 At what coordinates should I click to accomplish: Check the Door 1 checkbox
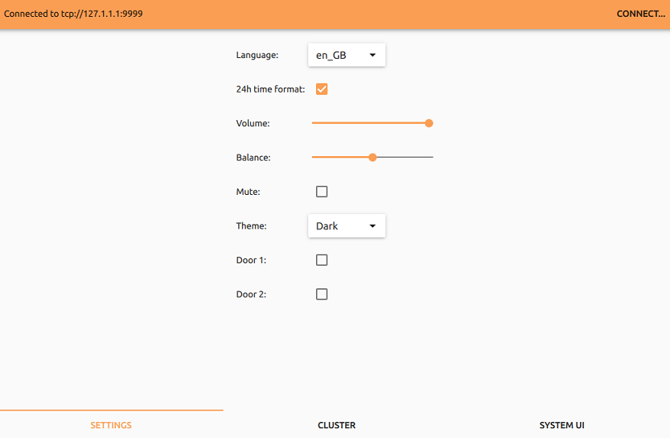pos(322,260)
